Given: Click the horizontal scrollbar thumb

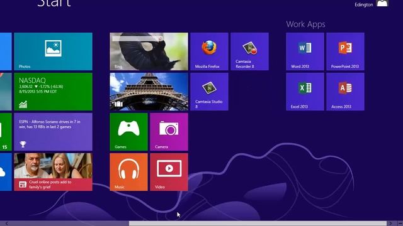Looking at the screenshot, I should pyautogui.click(x=258, y=223).
